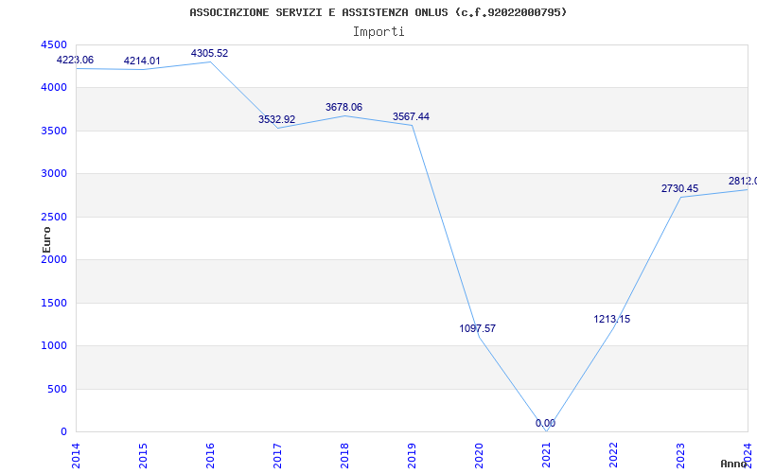Click the y-axis value 3000

click(x=54, y=174)
